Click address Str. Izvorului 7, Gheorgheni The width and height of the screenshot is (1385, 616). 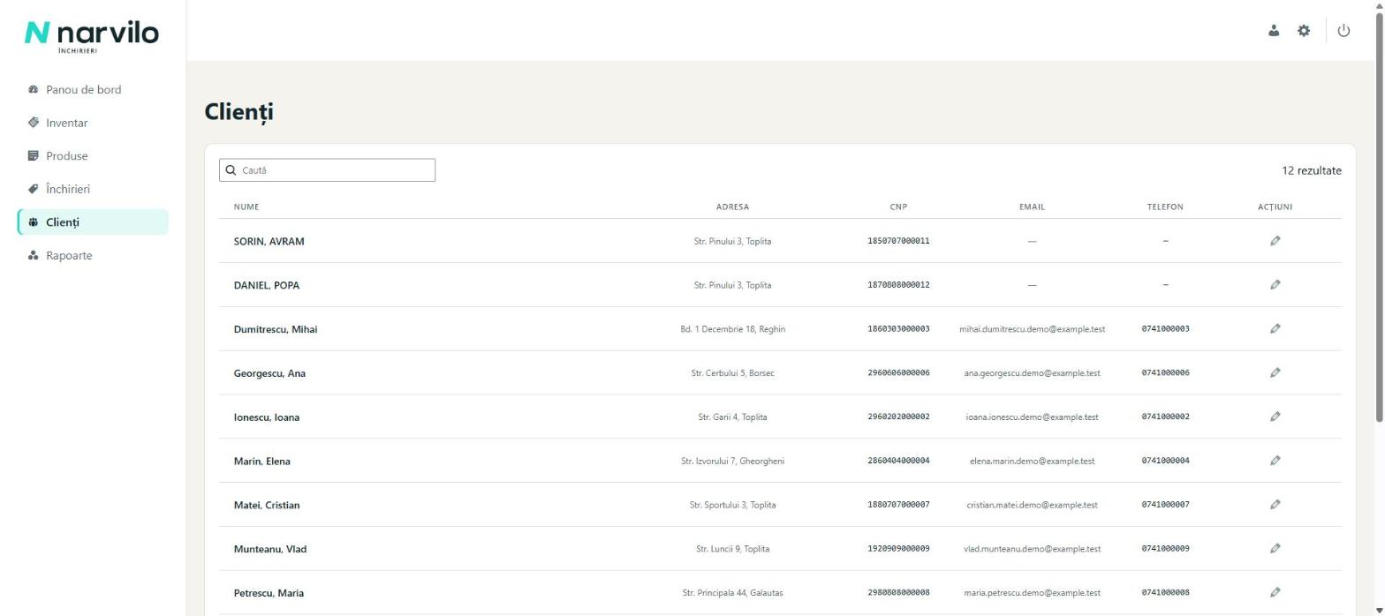click(732, 461)
